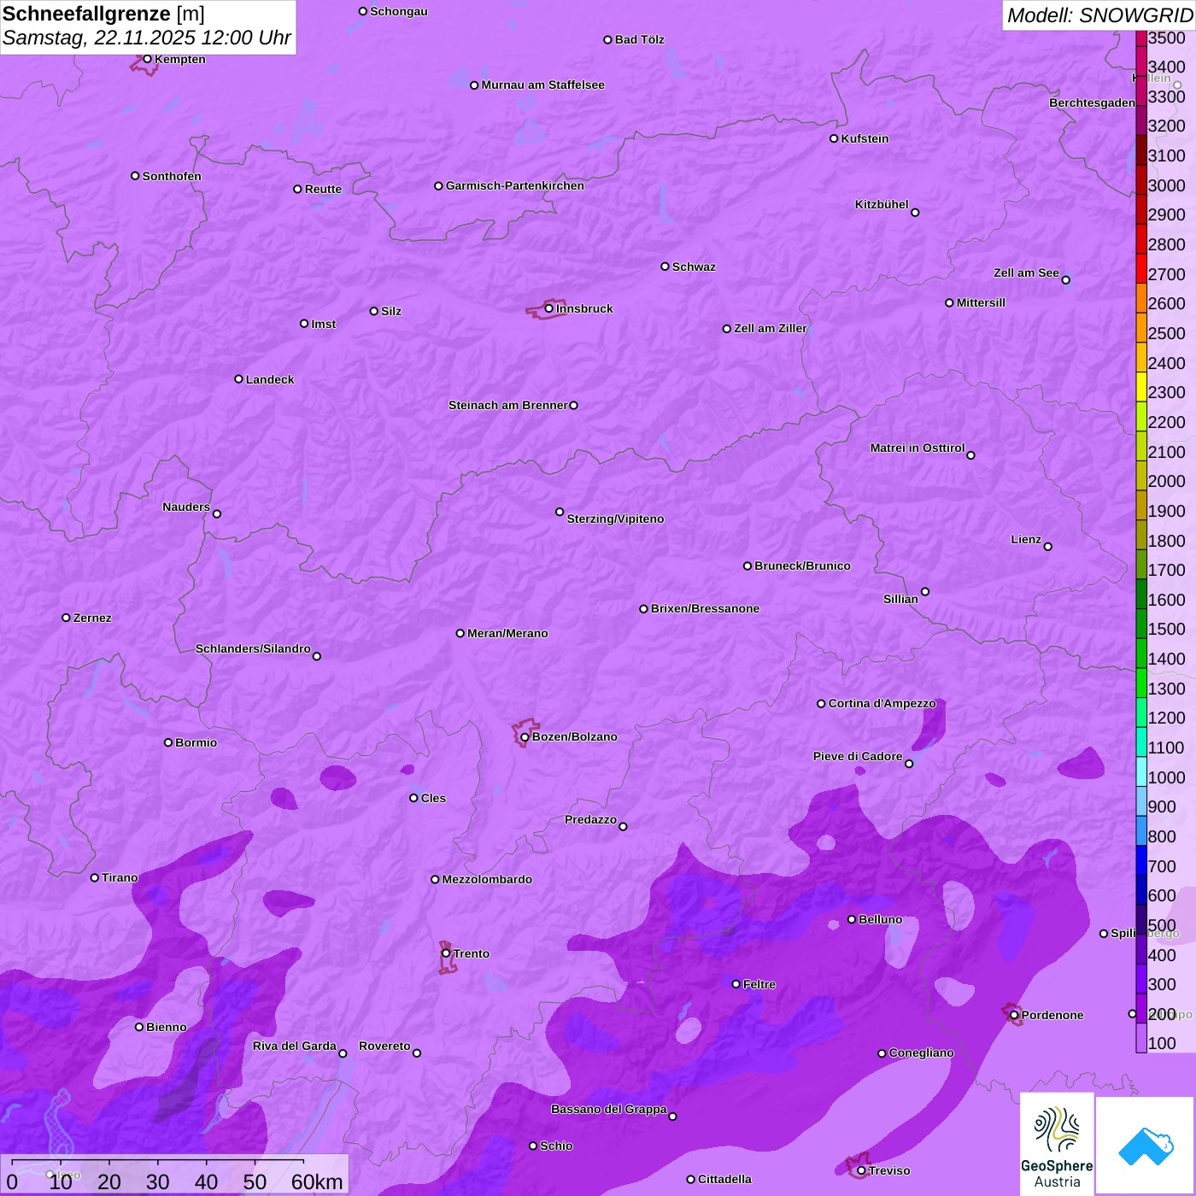
Task: Click the blue 700 legend color segment
Action: pyautogui.click(x=1141, y=860)
